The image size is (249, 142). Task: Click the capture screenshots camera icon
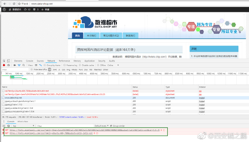[x=15, y=65]
